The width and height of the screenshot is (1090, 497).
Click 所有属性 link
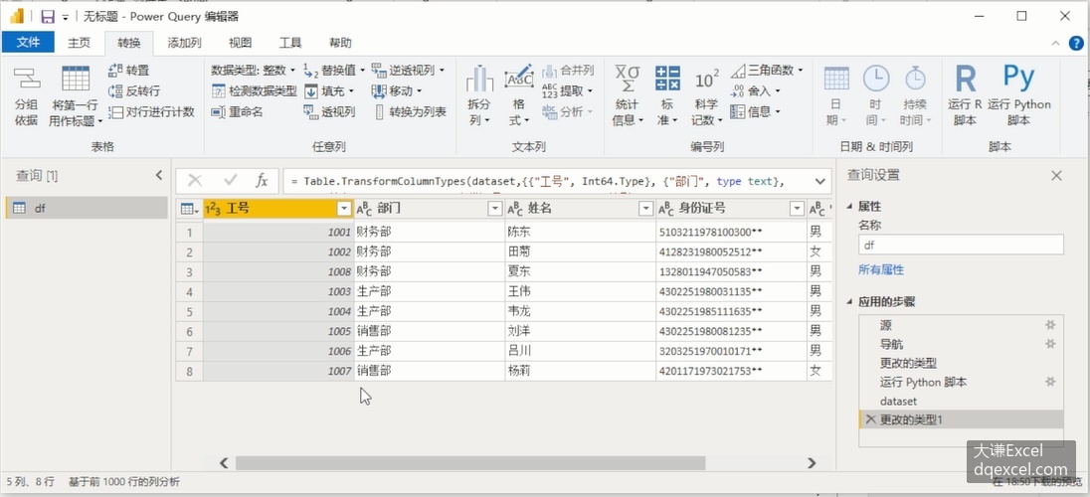click(881, 269)
